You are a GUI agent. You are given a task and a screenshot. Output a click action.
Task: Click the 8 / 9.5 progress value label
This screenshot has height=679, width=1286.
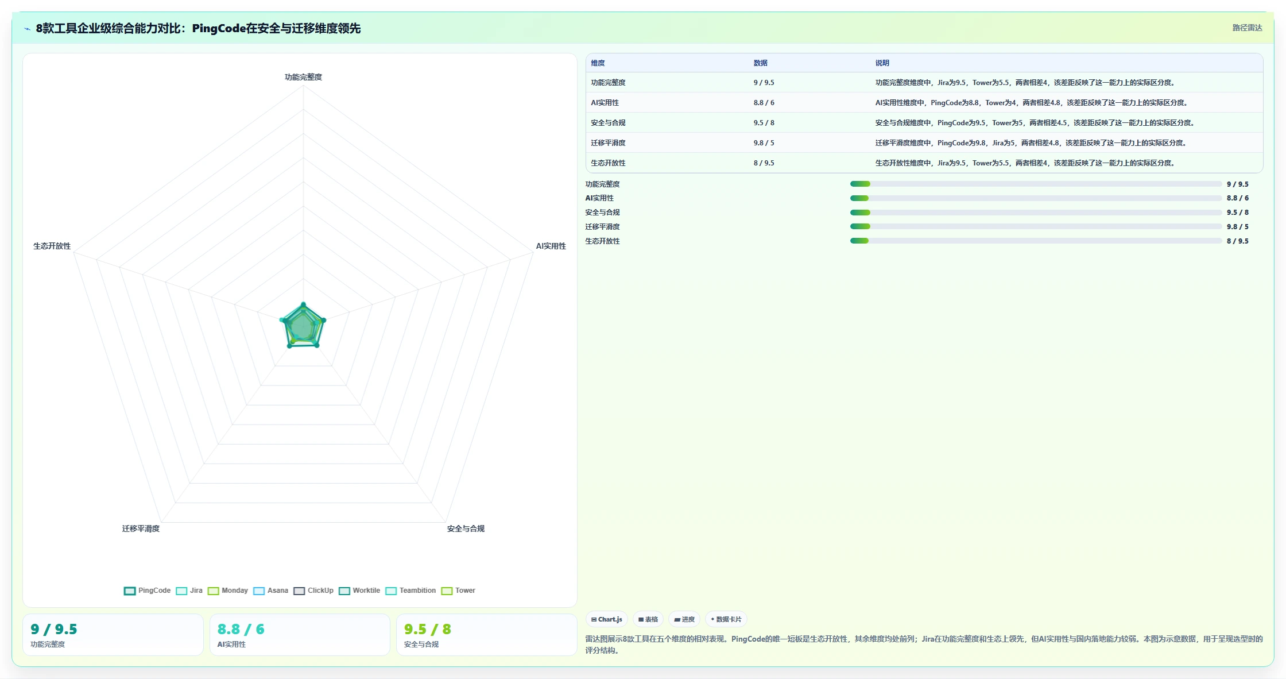tap(1237, 241)
